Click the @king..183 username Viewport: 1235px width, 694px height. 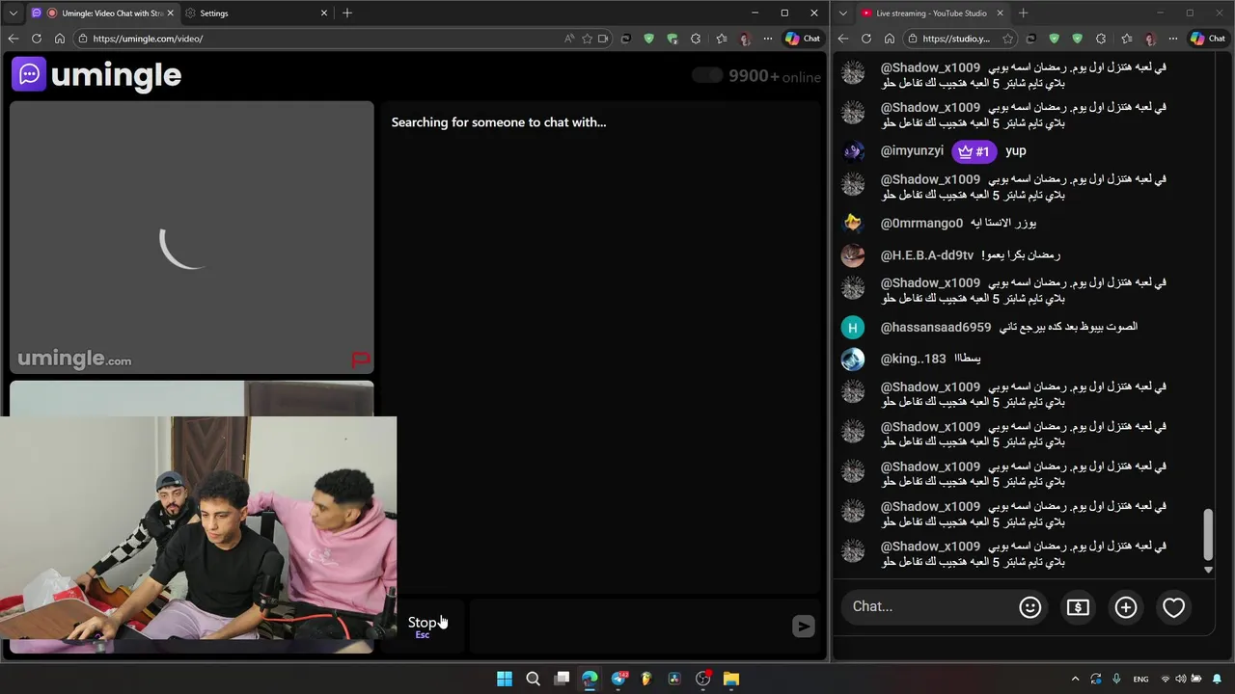pyautogui.click(x=913, y=359)
